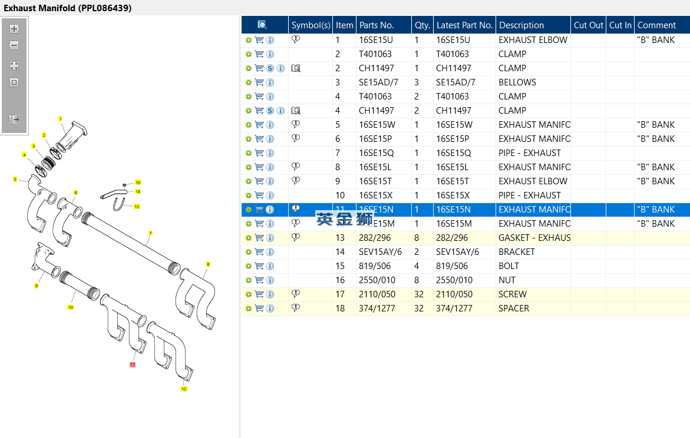Image resolution: width=690 pixels, height=438 pixels.
Task: Click the S supersession icon on item 2 CH11497 row
Action: [270, 68]
